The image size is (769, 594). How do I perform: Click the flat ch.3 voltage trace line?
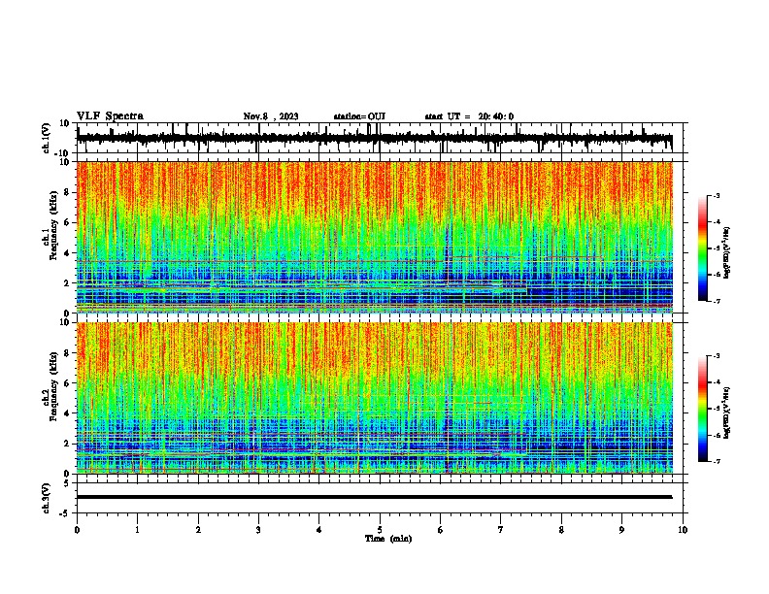click(374, 497)
